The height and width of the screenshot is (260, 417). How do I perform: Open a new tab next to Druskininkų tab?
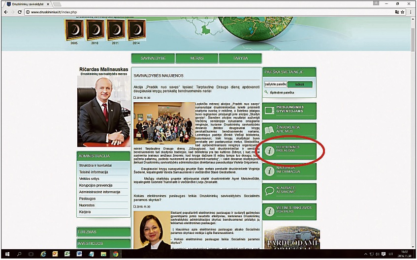coord(57,4)
